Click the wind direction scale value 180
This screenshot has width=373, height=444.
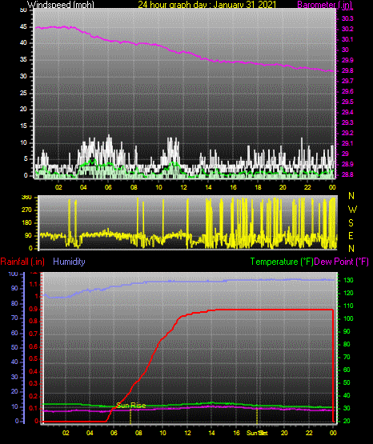point(26,223)
